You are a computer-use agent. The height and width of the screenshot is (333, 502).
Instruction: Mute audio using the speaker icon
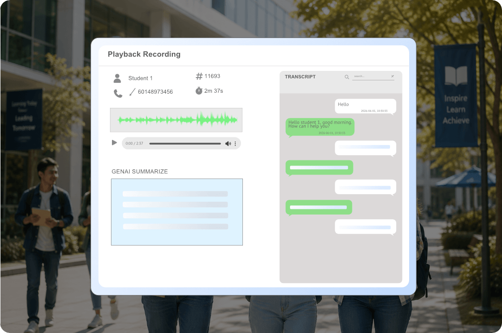(x=228, y=144)
